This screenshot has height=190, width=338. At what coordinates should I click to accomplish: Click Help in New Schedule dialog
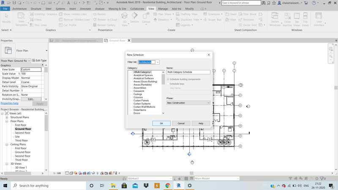201,123
